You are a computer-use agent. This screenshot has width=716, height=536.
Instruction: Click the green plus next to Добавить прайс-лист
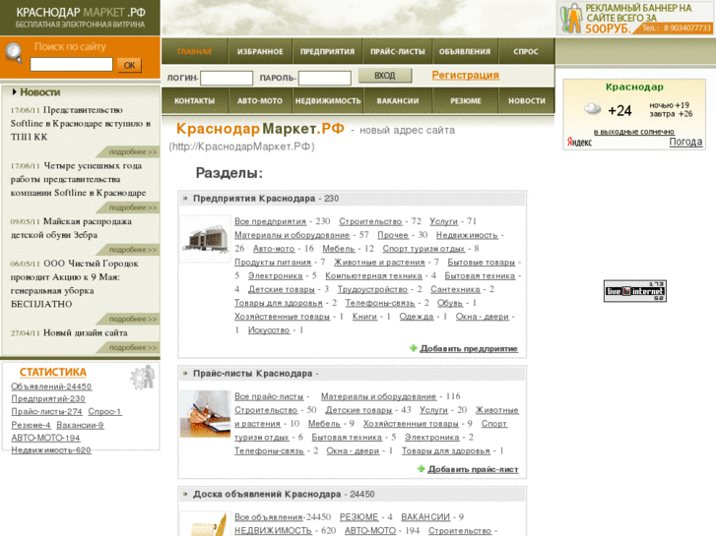coord(422,469)
